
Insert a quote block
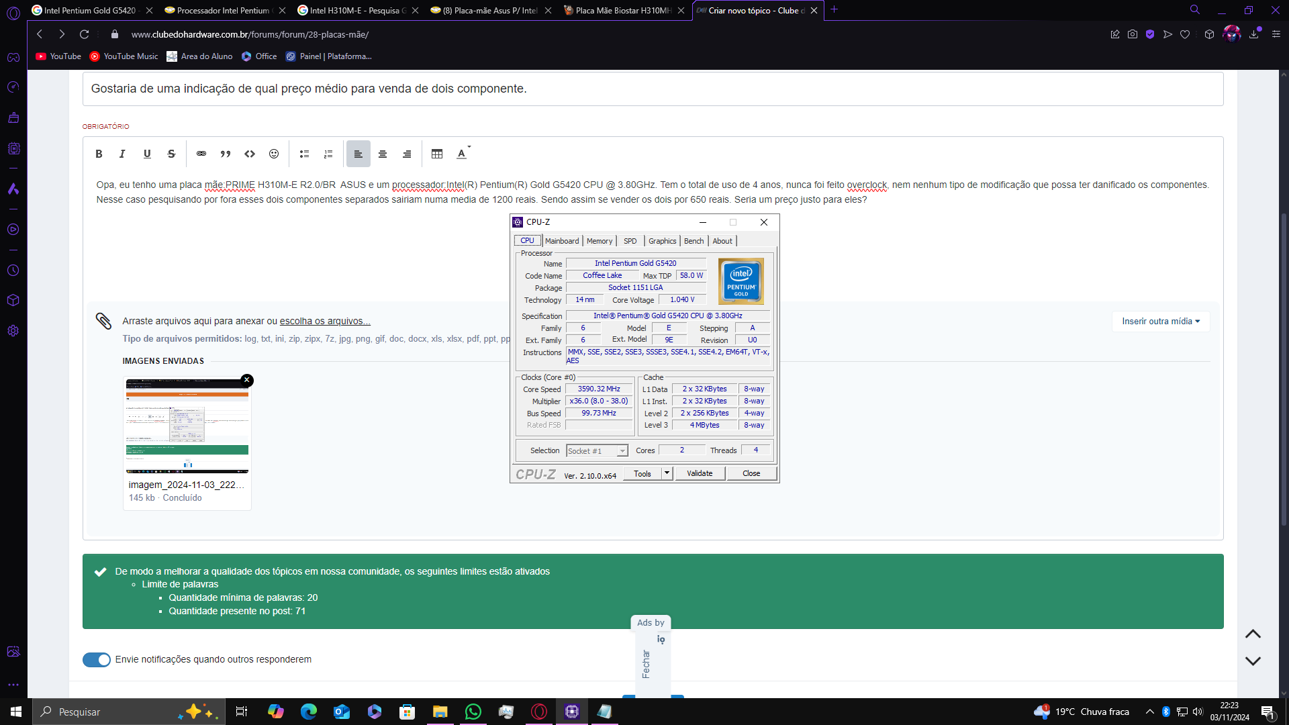[226, 154]
